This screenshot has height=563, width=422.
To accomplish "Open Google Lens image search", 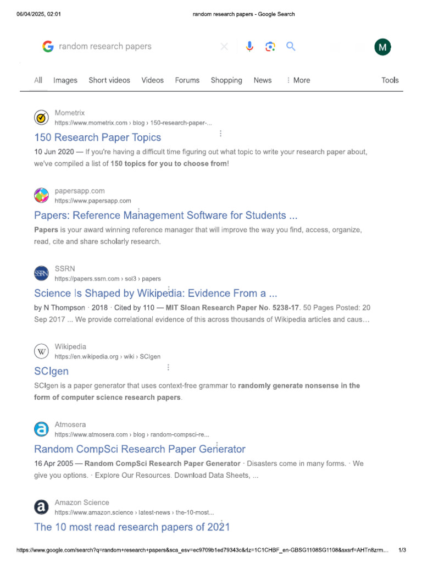I will [x=270, y=47].
